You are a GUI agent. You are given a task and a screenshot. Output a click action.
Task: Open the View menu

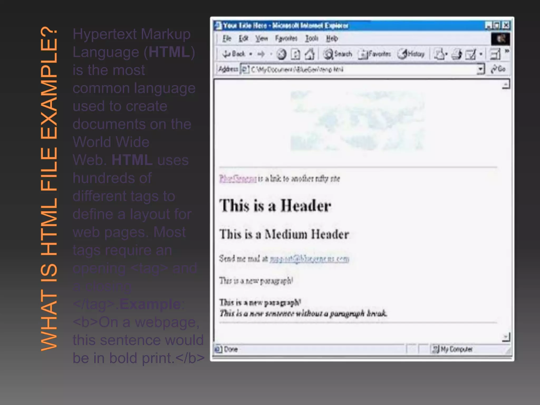pos(261,38)
